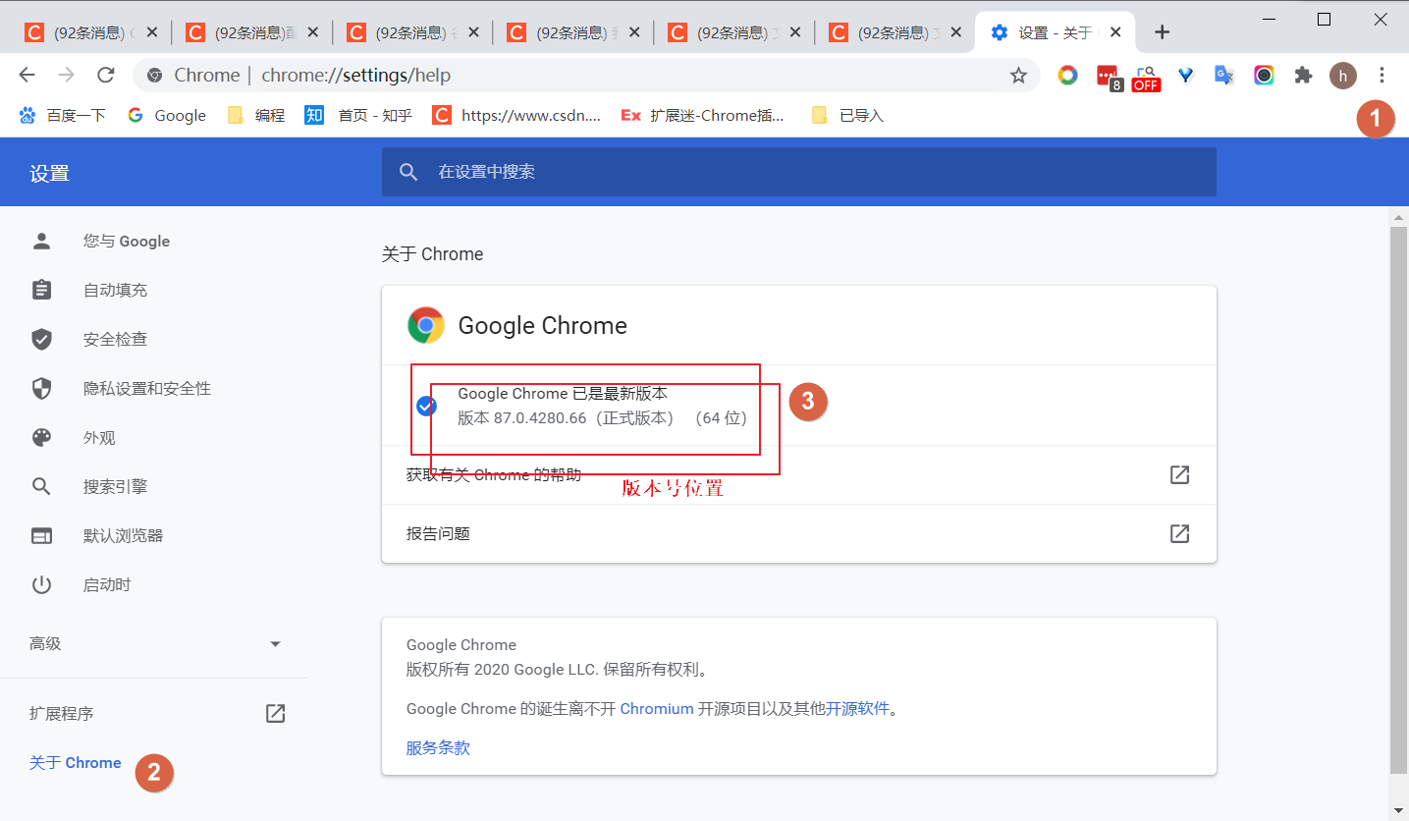Click the address bar showing chrome://settings/help
Image resolution: width=1409 pixels, height=821 pixels.
pyautogui.click(x=585, y=76)
